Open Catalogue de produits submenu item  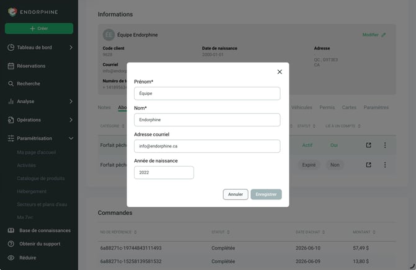click(40, 178)
